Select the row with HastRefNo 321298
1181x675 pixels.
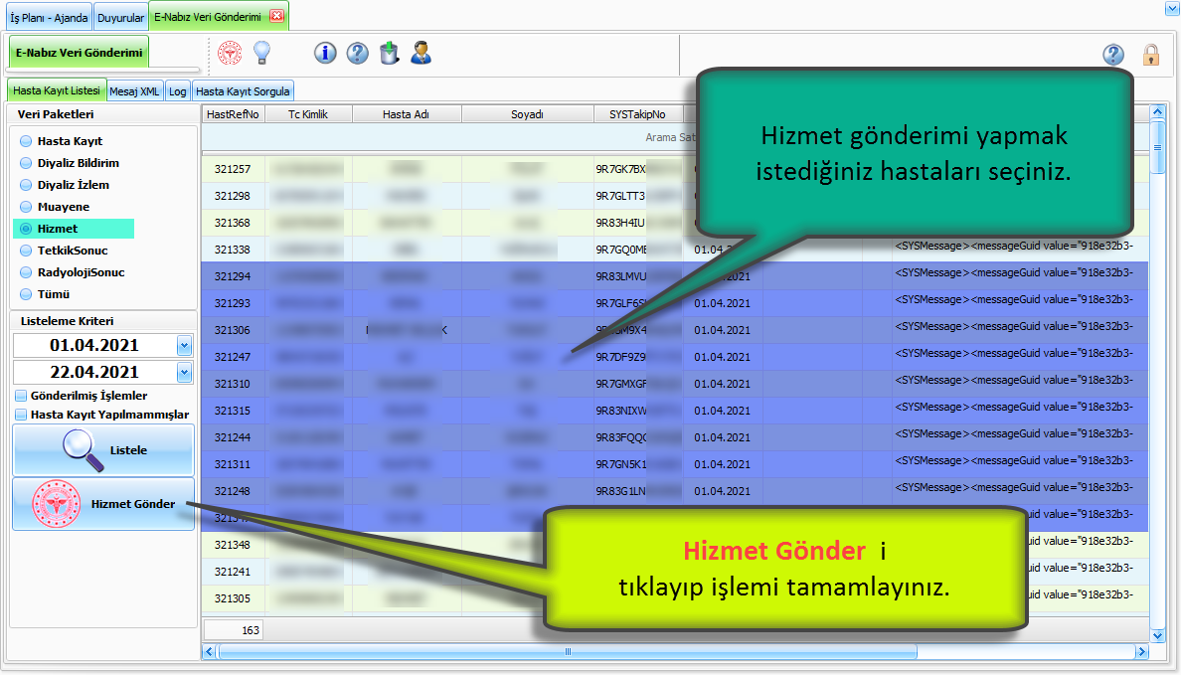(675, 196)
